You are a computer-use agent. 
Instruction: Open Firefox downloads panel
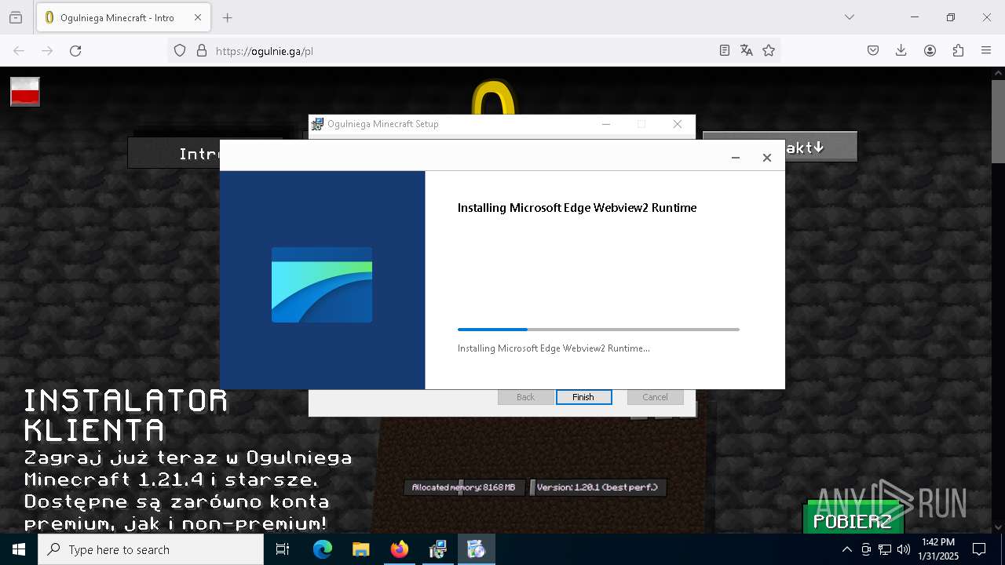[901, 50]
